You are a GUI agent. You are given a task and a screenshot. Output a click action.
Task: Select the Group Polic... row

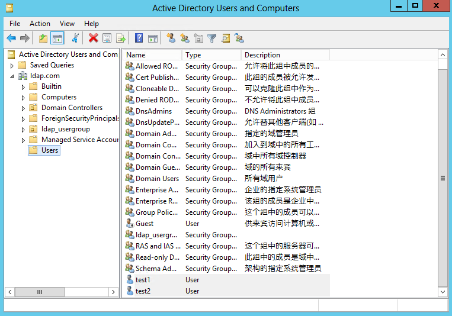coord(226,212)
